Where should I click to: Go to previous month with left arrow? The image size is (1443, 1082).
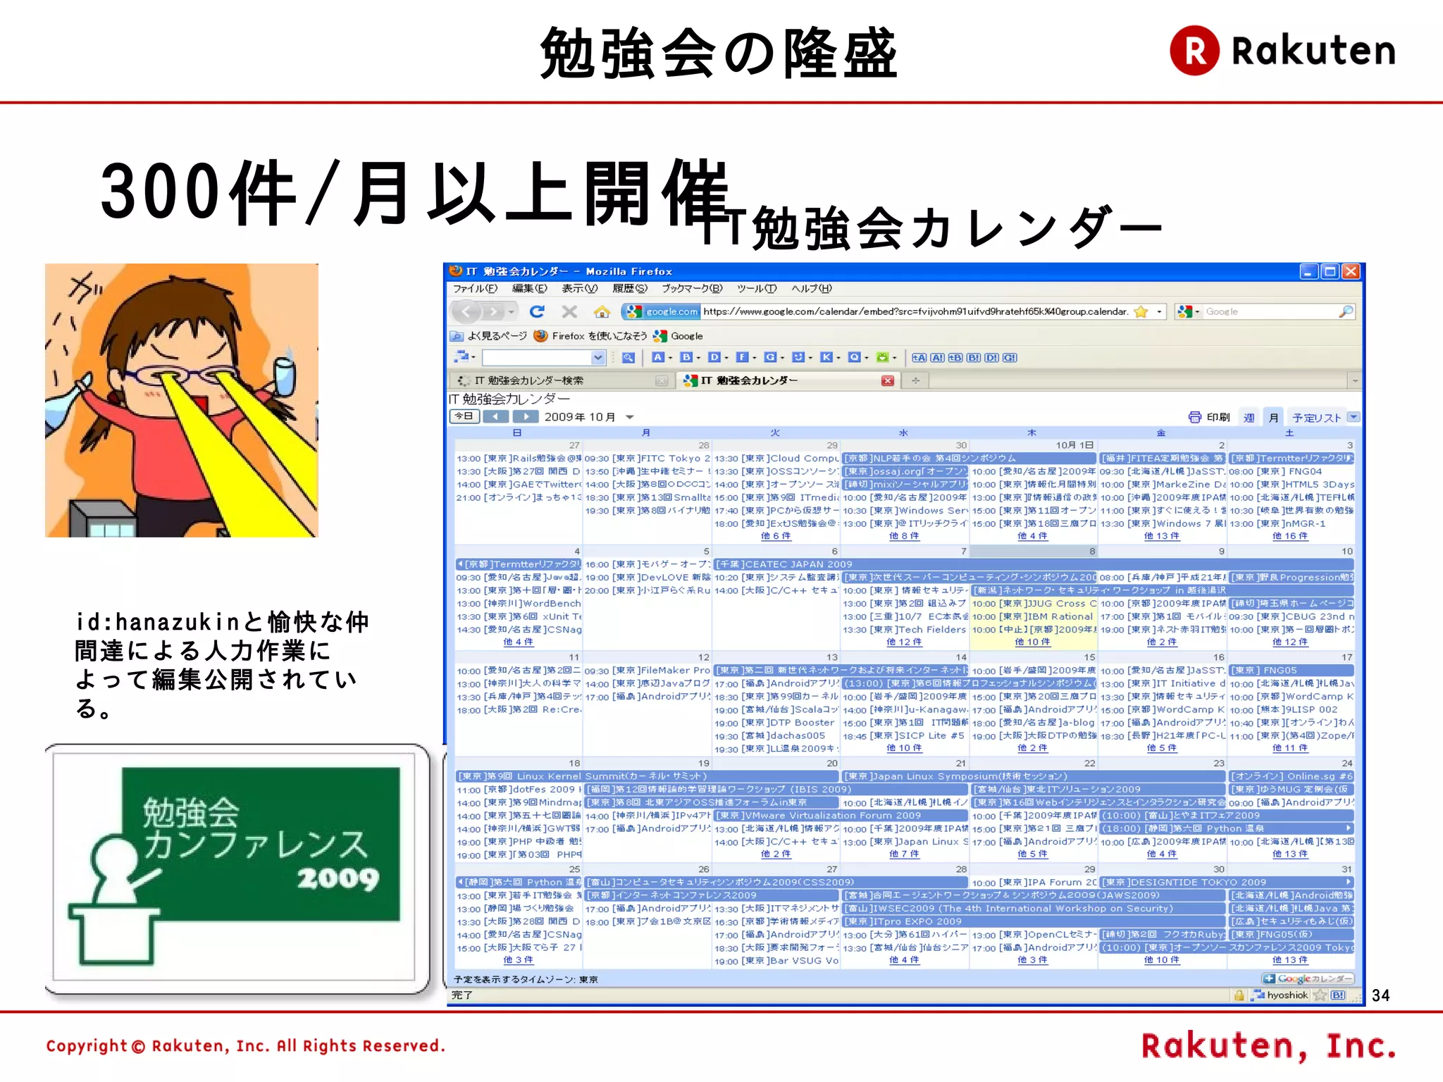coord(495,416)
